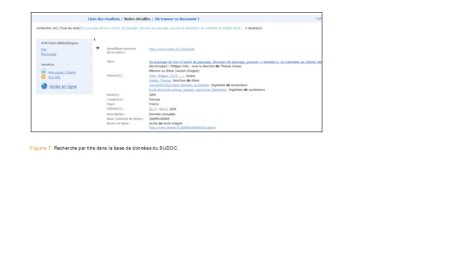Image resolution: width=471 pixels, height=265 pixels.
Task: Click the Photocopie link
Action: tap(49, 54)
